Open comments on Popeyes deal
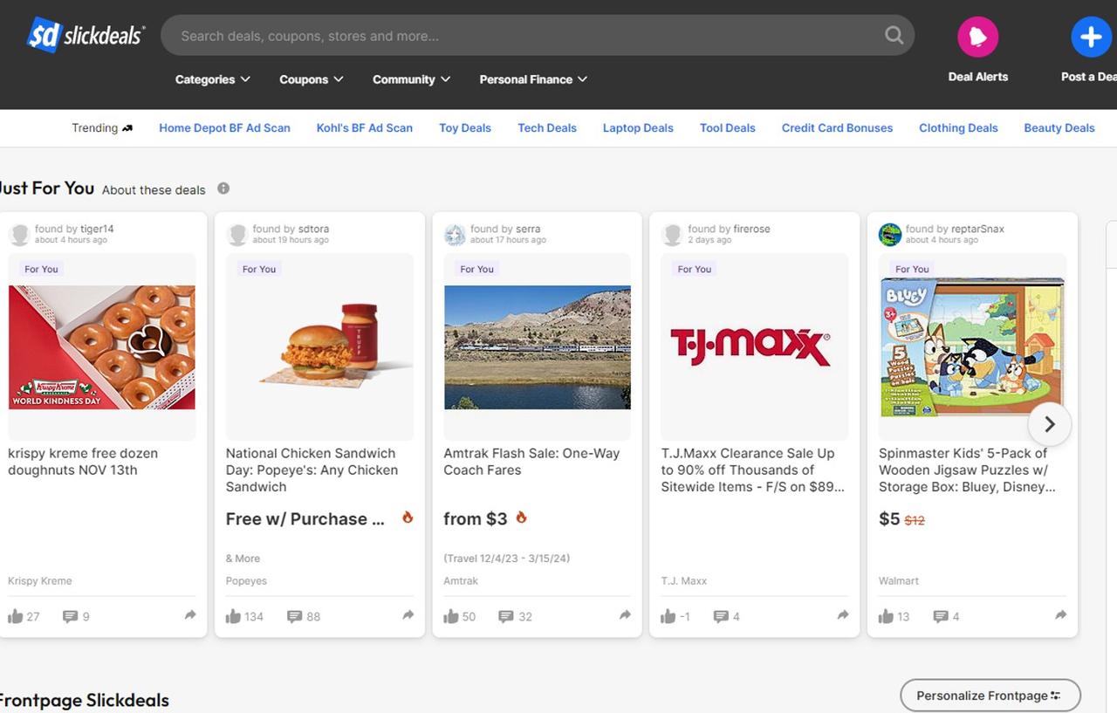 click(295, 616)
